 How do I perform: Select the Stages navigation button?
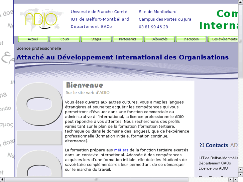(x=96, y=39)
